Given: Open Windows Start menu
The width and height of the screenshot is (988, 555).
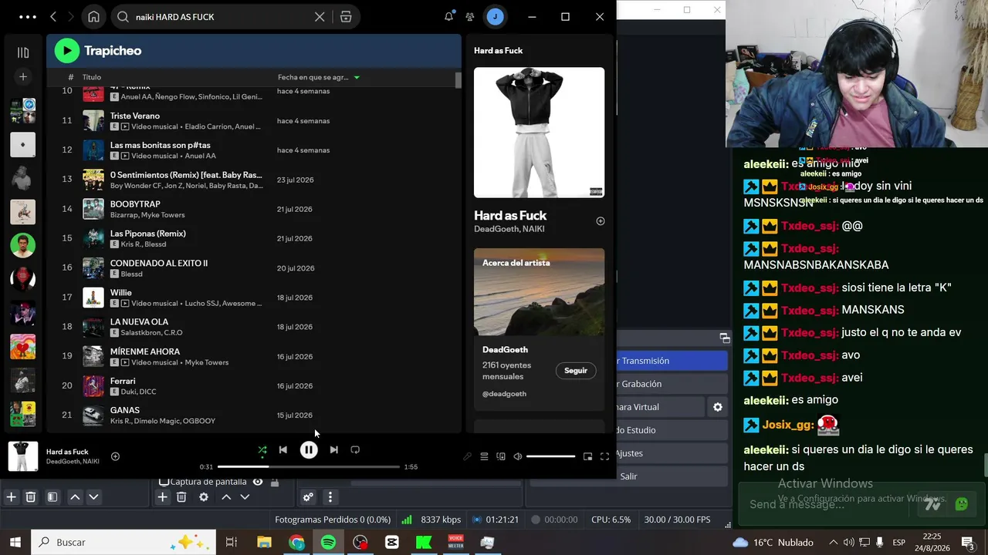Looking at the screenshot, I should pyautogui.click(x=15, y=542).
